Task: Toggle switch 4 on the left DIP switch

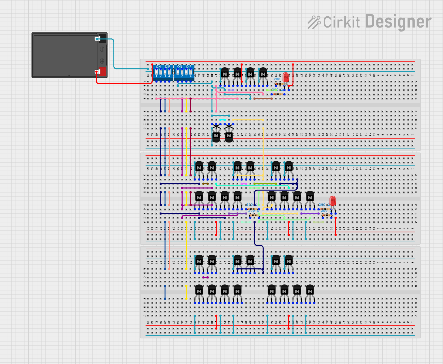Action: [169, 72]
